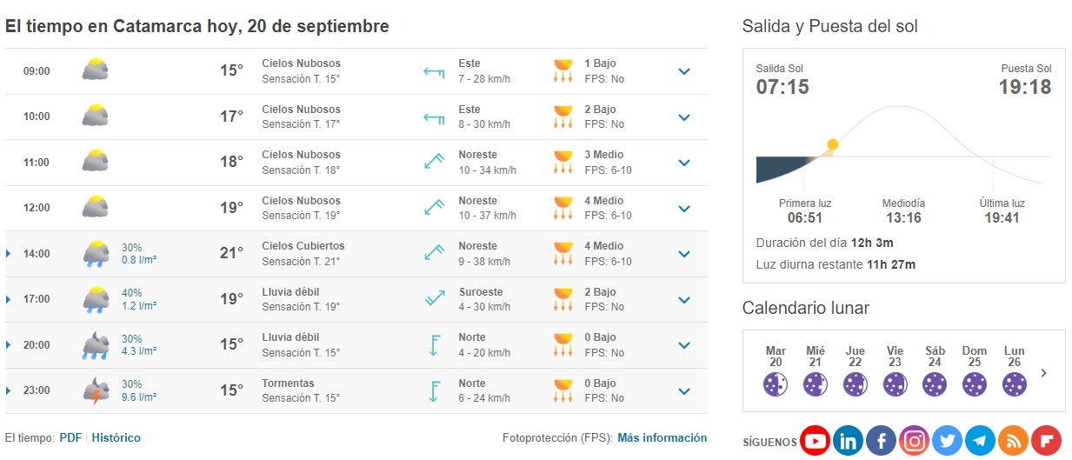Open the RSS feed icon
Viewport: 1072px width, 460px height.
tap(1013, 442)
